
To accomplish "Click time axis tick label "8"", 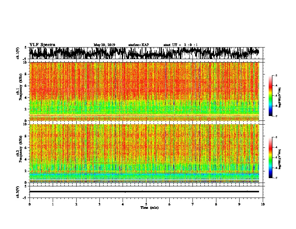I will (x=216, y=204).
